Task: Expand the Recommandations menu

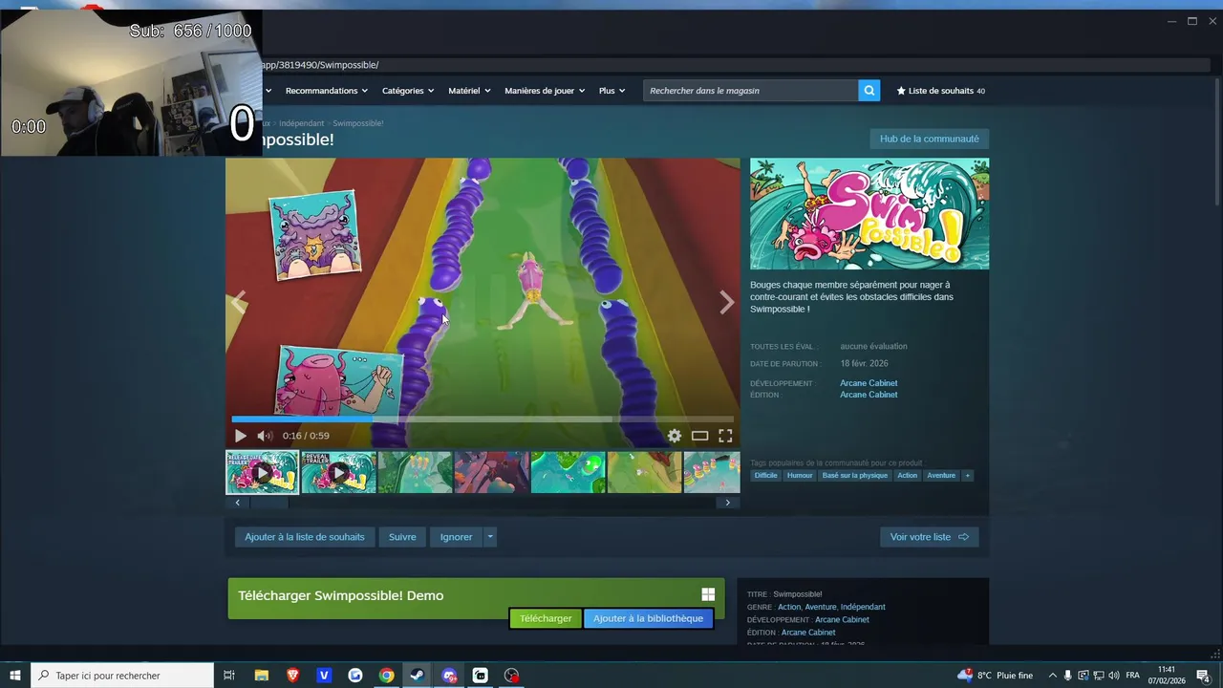Action: 327,91
